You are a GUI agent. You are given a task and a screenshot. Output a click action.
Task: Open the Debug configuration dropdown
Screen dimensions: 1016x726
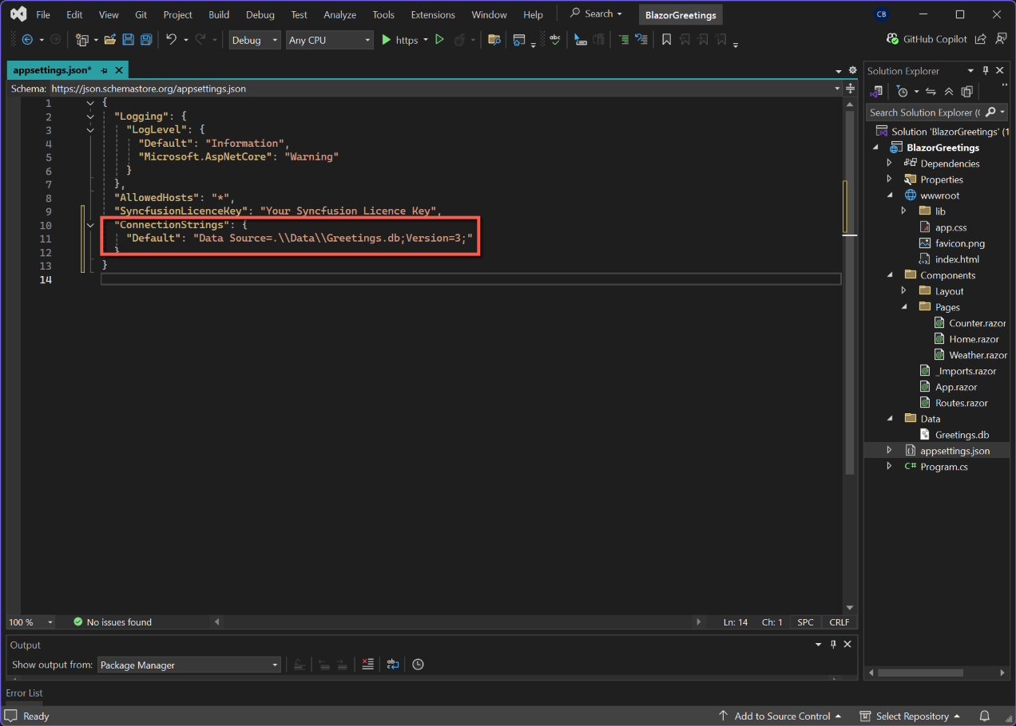pyautogui.click(x=255, y=40)
